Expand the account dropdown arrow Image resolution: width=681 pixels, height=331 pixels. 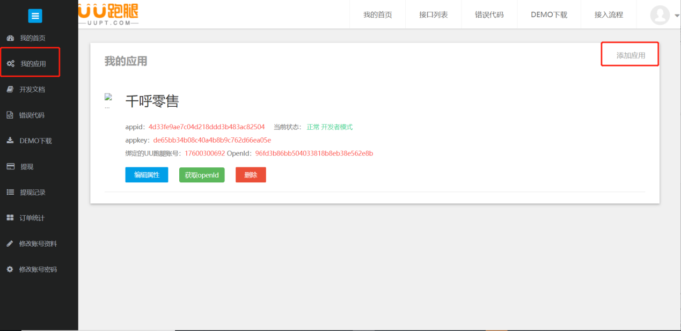pyautogui.click(x=677, y=16)
